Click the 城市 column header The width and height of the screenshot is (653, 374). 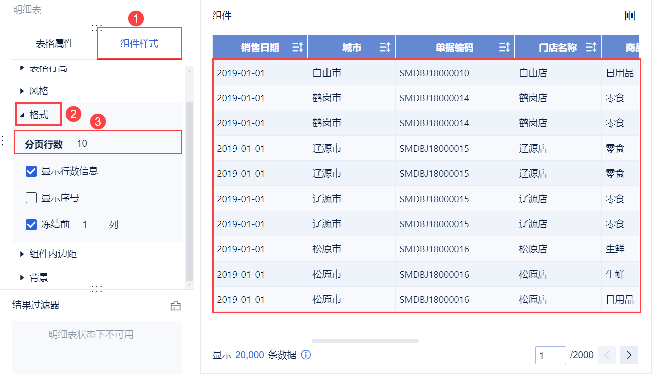(x=352, y=47)
